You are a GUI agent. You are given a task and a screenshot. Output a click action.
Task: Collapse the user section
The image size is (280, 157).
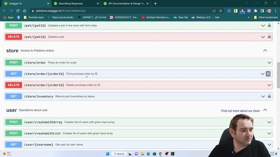265,110
